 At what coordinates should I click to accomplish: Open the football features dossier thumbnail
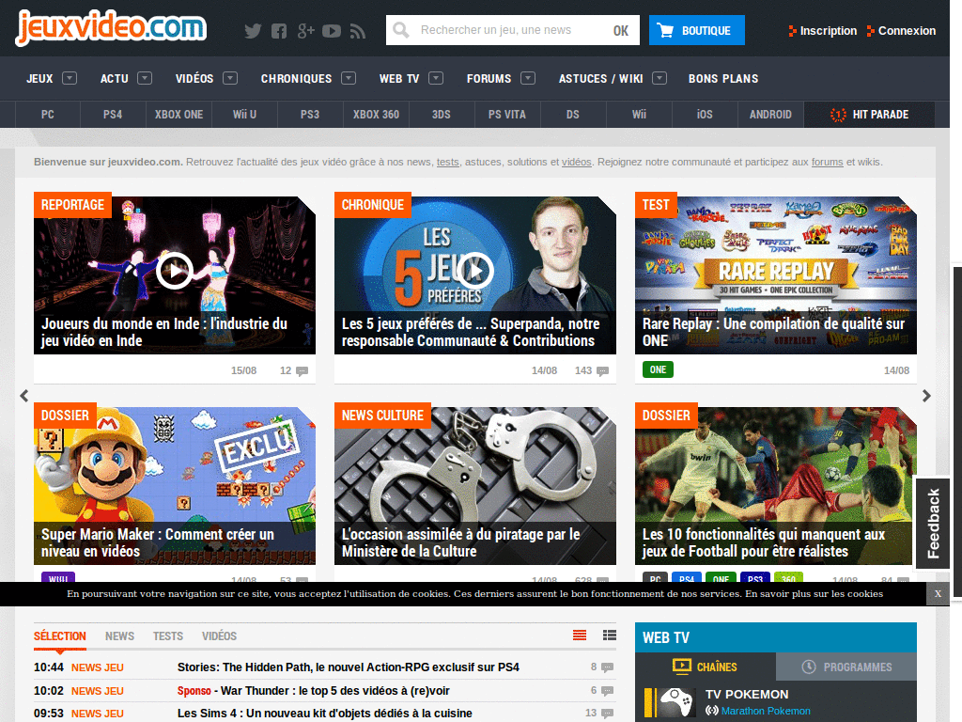[775, 486]
